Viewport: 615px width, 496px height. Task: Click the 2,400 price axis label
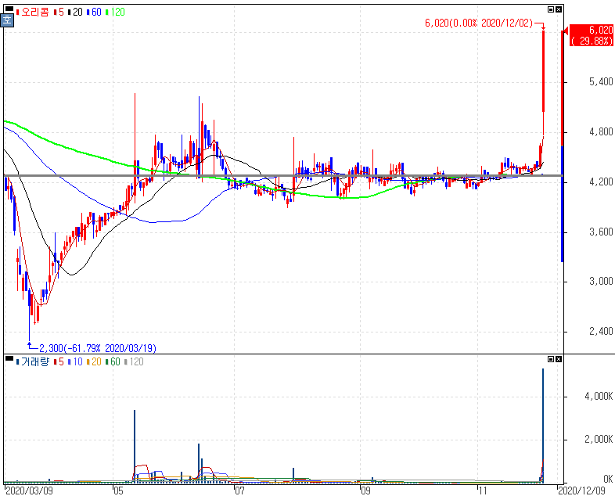click(601, 332)
